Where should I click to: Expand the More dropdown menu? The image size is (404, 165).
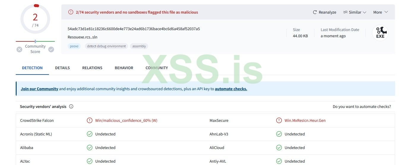(x=381, y=12)
